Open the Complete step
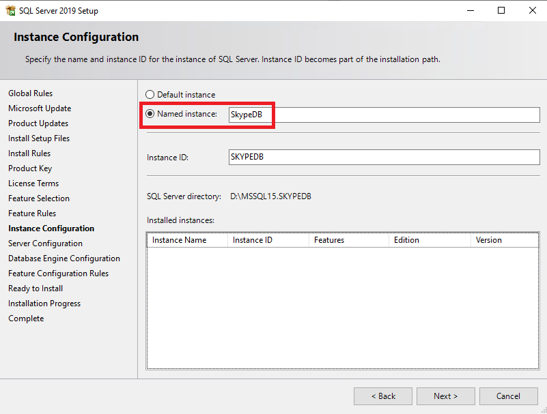 coord(26,318)
